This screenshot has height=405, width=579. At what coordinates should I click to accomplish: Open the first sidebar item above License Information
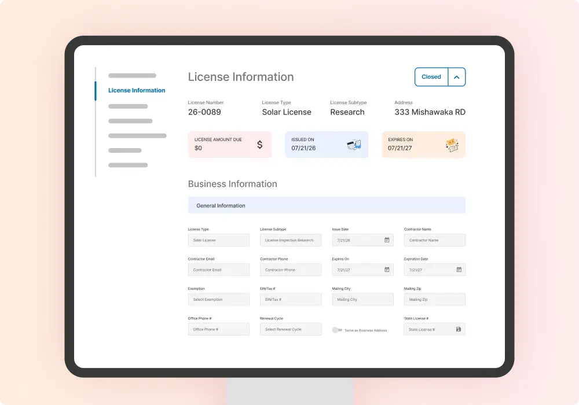(x=132, y=76)
